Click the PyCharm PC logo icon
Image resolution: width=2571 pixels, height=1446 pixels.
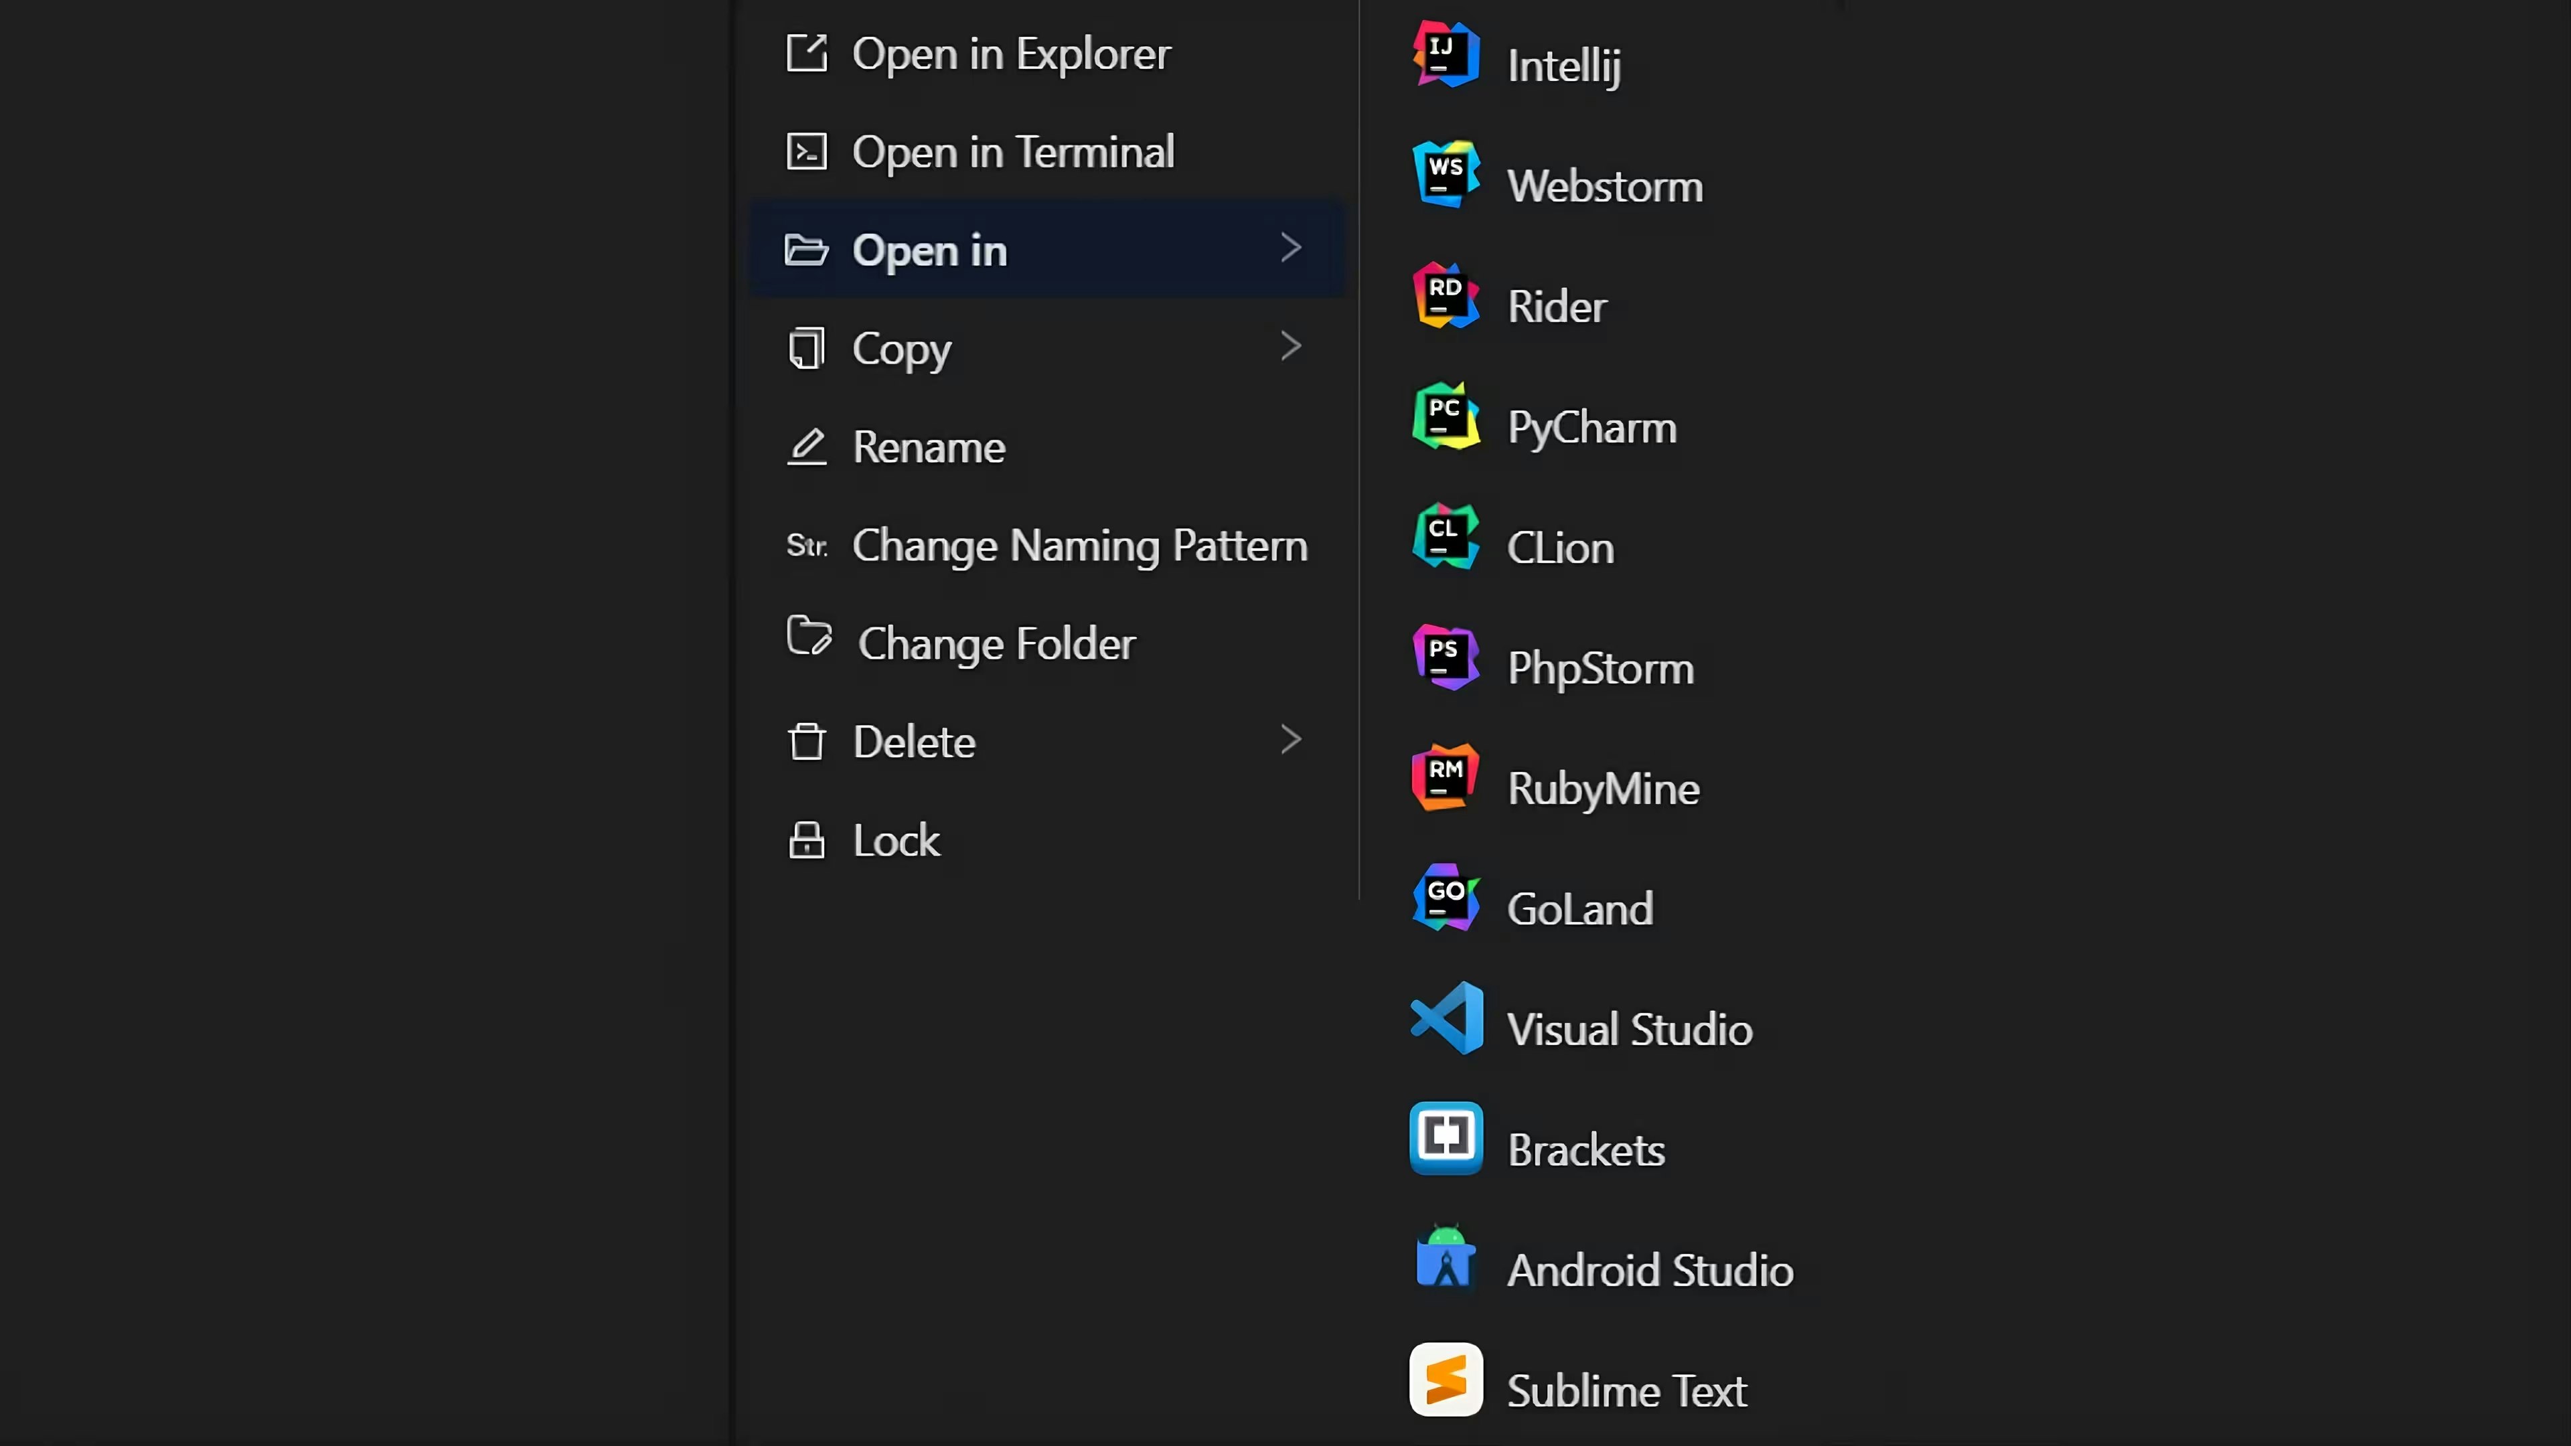(x=1446, y=416)
